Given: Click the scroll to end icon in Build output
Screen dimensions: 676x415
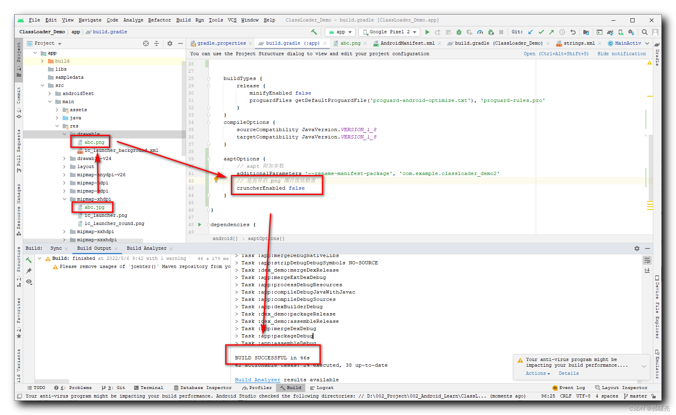Looking at the screenshot, I should point(647,270).
